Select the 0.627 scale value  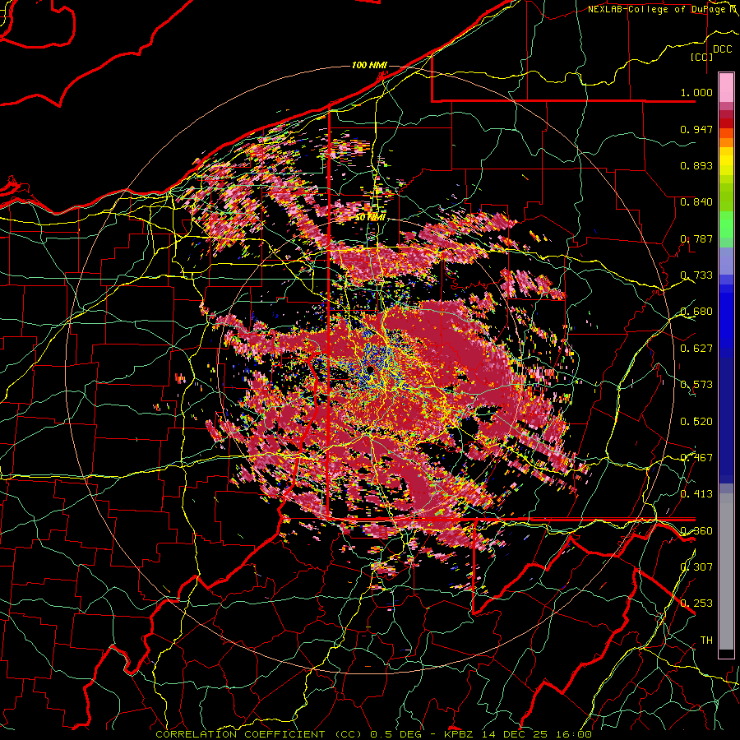coord(696,349)
